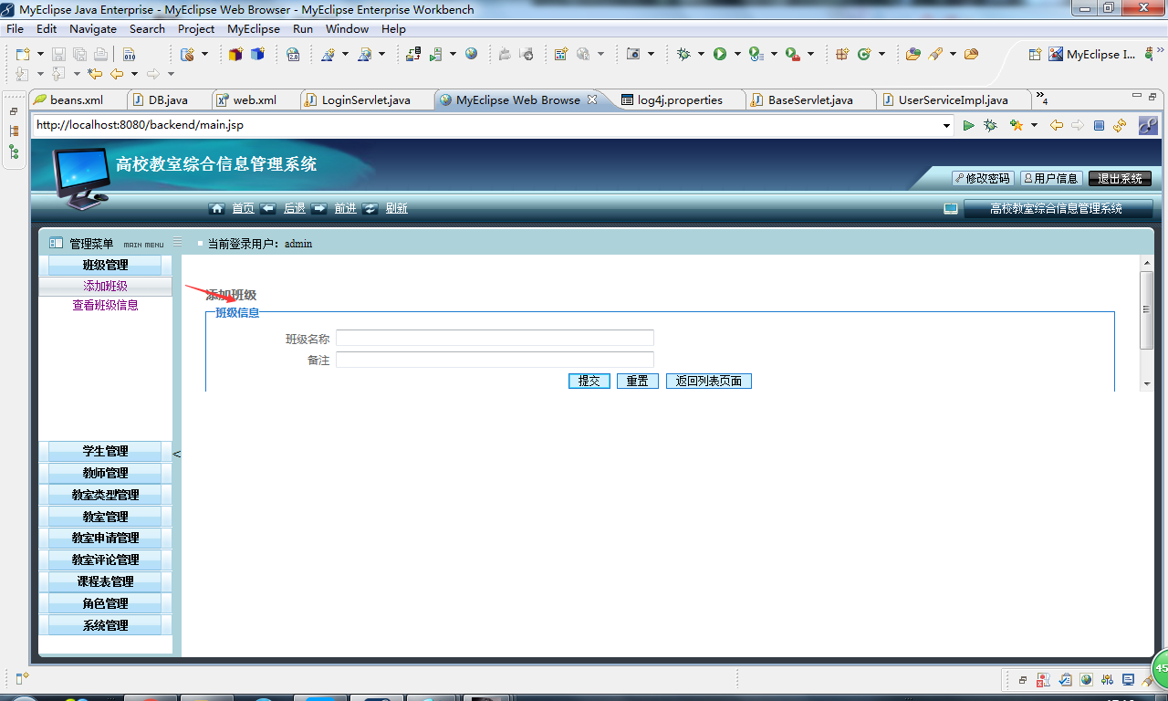Image resolution: width=1168 pixels, height=701 pixels.
Task: Close the MyEclipse Web Browser tab
Action: pyautogui.click(x=592, y=99)
